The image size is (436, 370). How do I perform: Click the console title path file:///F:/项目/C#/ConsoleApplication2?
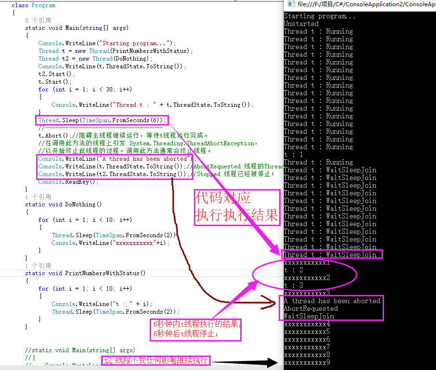367,4
